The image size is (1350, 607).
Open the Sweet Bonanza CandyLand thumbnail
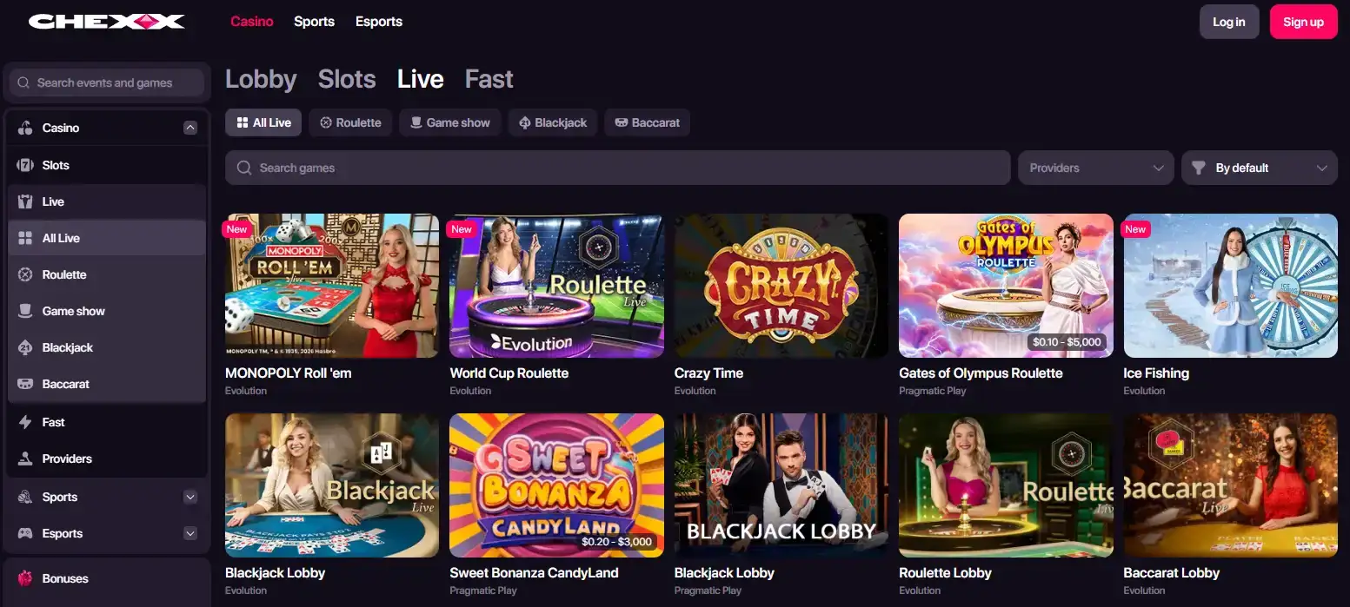pos(556,485)
